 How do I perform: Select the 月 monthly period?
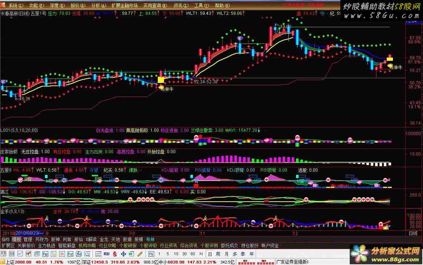226,254
